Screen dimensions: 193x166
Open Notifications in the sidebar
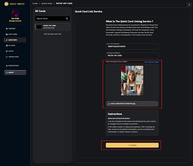(x=12, y=66)
